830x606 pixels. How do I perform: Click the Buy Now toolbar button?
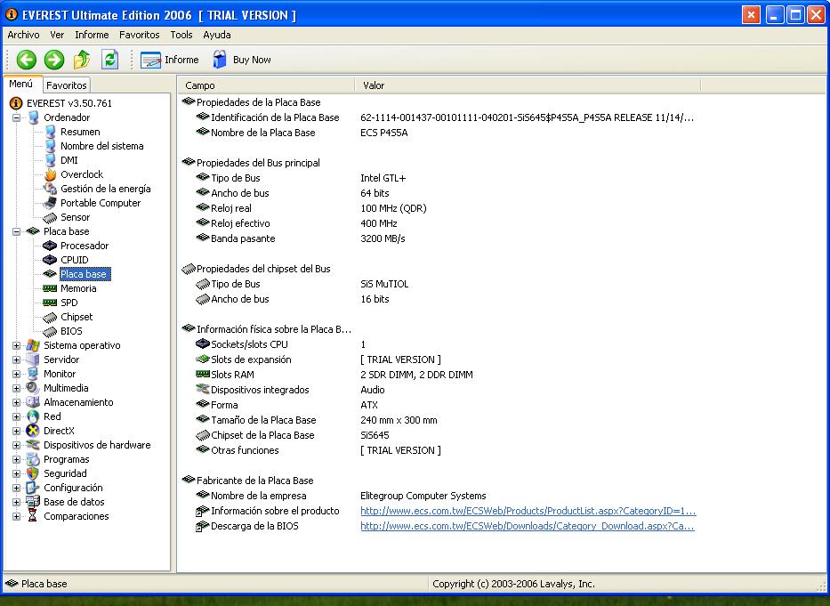click(242, 60)
